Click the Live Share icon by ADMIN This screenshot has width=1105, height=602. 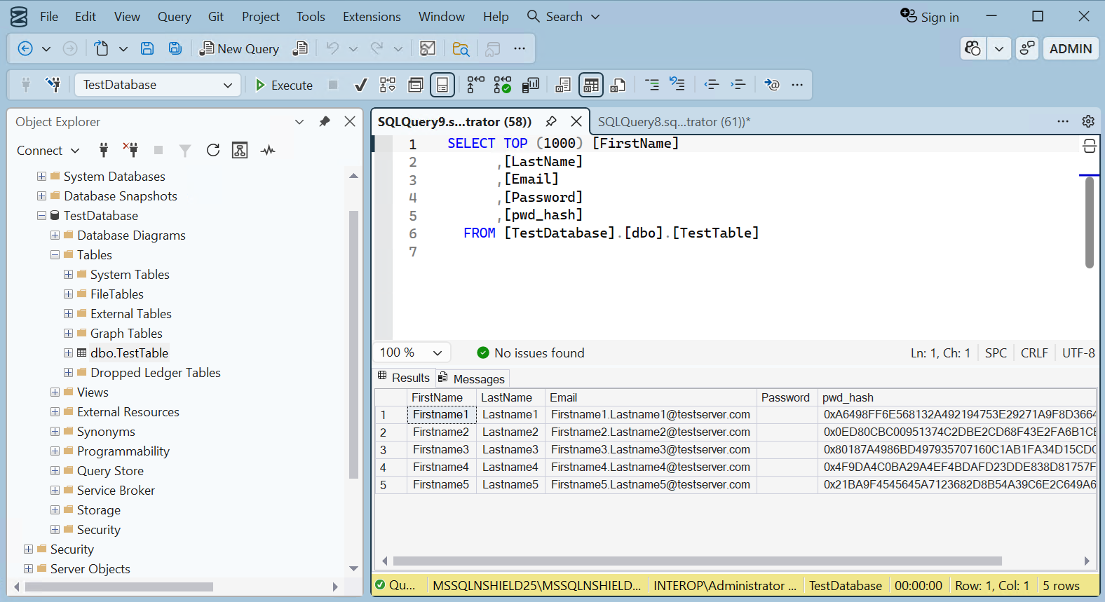click(x=1027, y=48)
